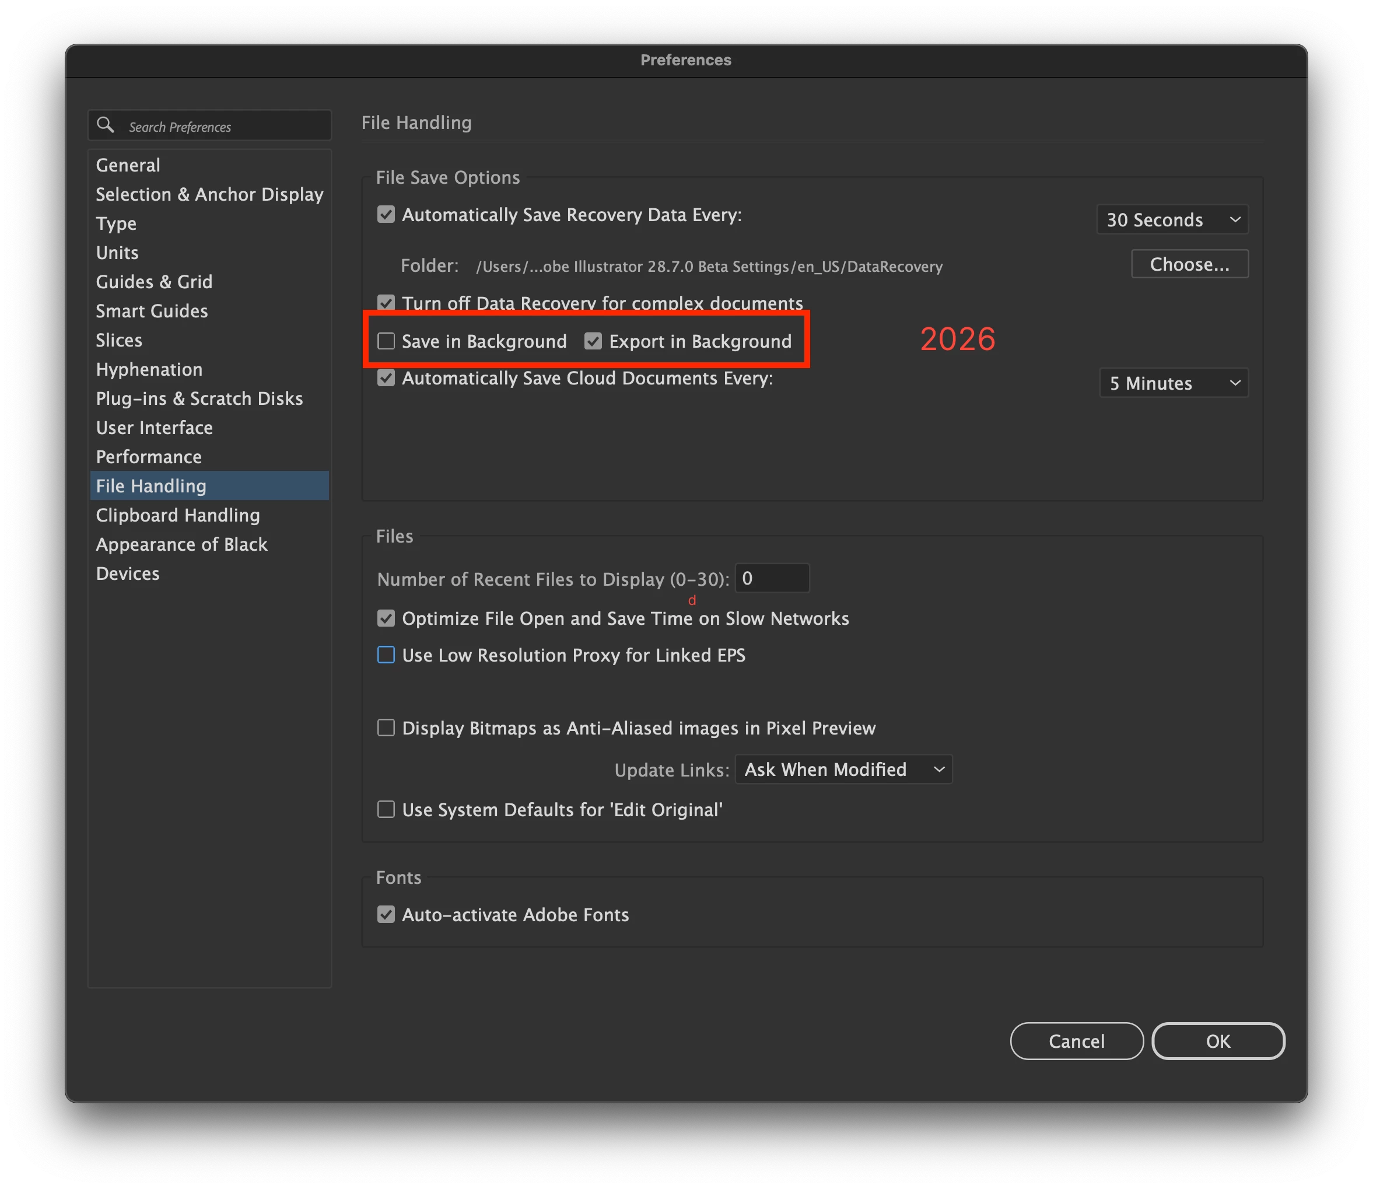
Task: Enable Display Bitmaps as Anti-Aliased images
Action: point(386,728)
